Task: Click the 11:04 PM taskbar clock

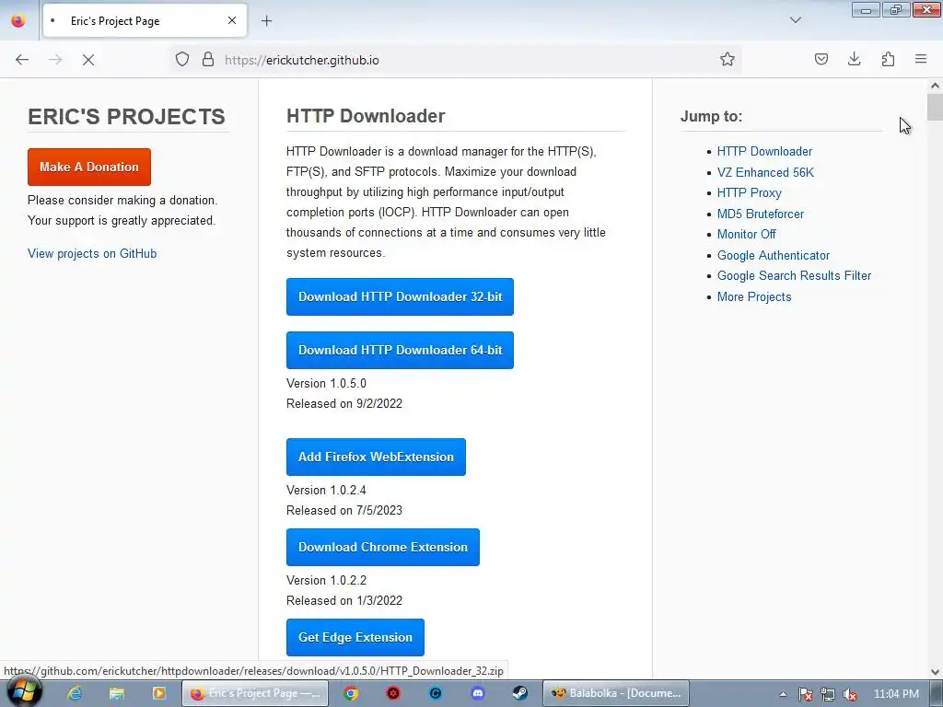Action: [896, 694]
